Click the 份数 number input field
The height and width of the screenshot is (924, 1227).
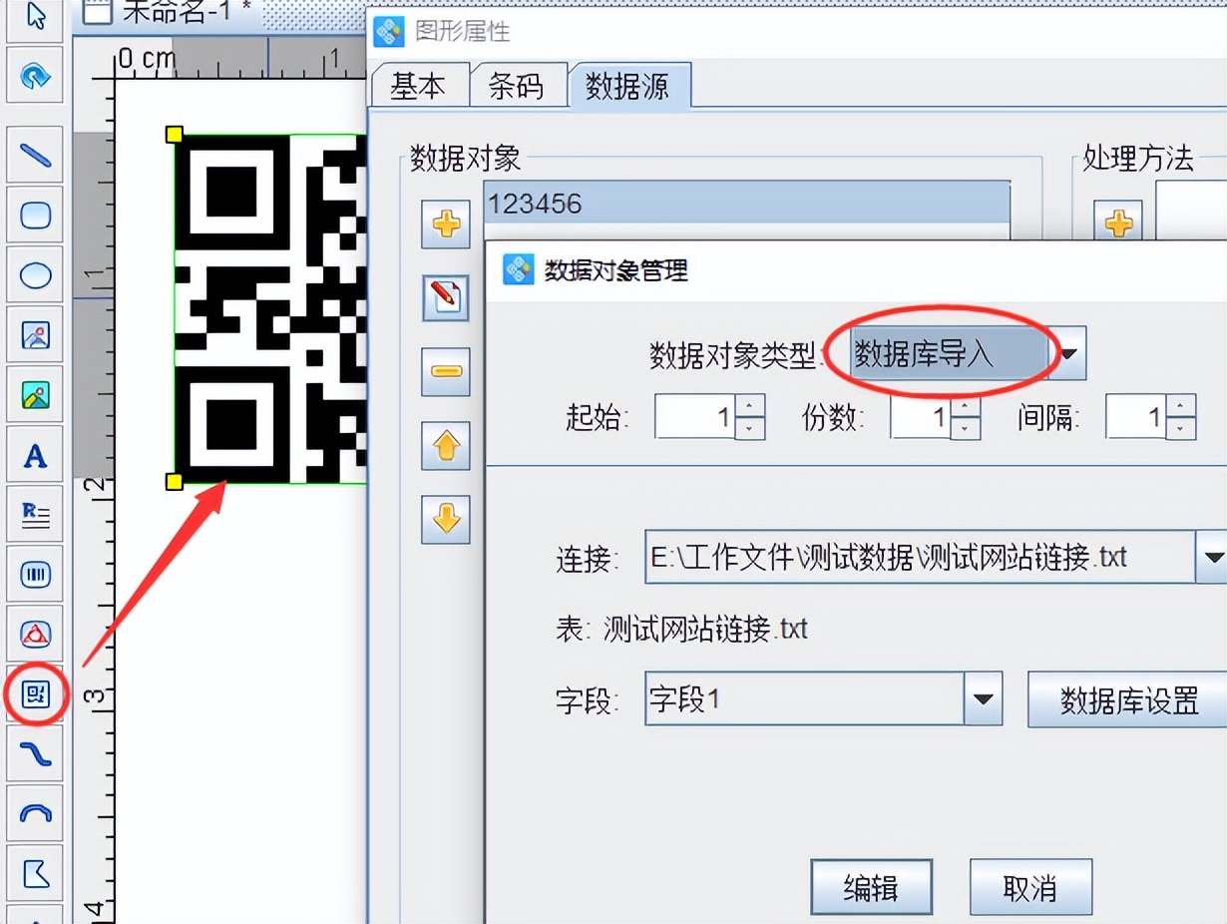pyautogui.click(x=922, y=417)
